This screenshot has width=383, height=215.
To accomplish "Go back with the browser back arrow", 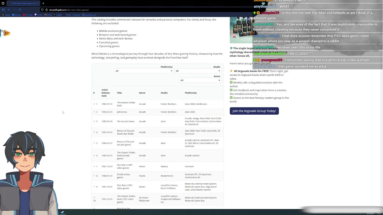I will [9, 10].
